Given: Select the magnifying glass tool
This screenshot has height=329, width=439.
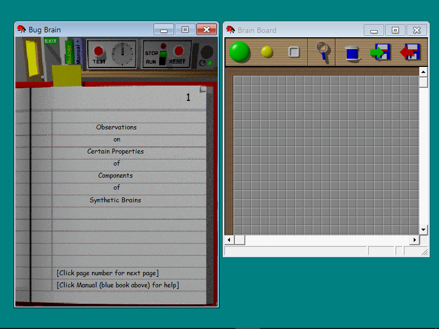Looking at the screenshot, I should [322, 51].
